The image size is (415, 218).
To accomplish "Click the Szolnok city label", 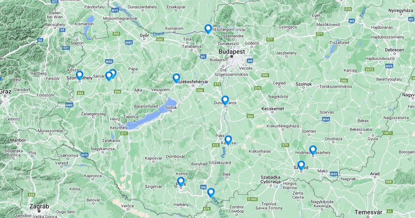I will click(x=304, y=84).
